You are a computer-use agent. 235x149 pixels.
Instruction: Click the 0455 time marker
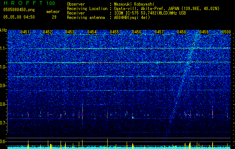click(114, 32)
